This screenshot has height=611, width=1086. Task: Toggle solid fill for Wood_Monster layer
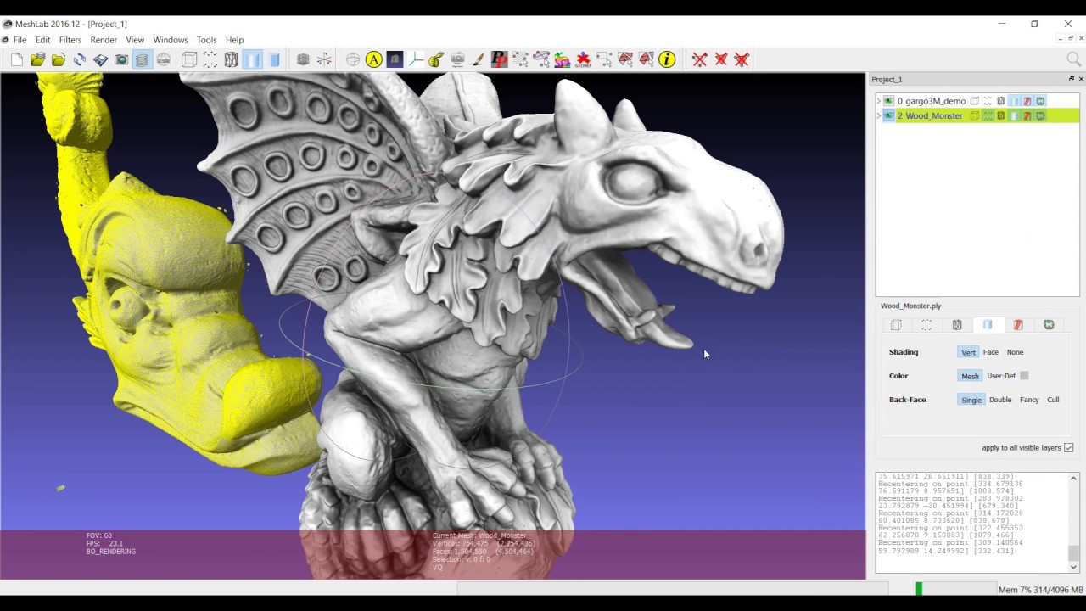[1014, 115]
